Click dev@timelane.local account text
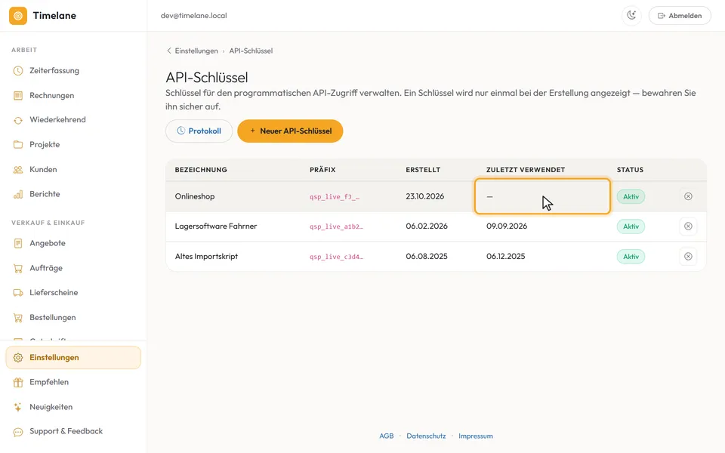Viewport: 725px width, 453px height. pyautogui.click(x=194, y=16)
